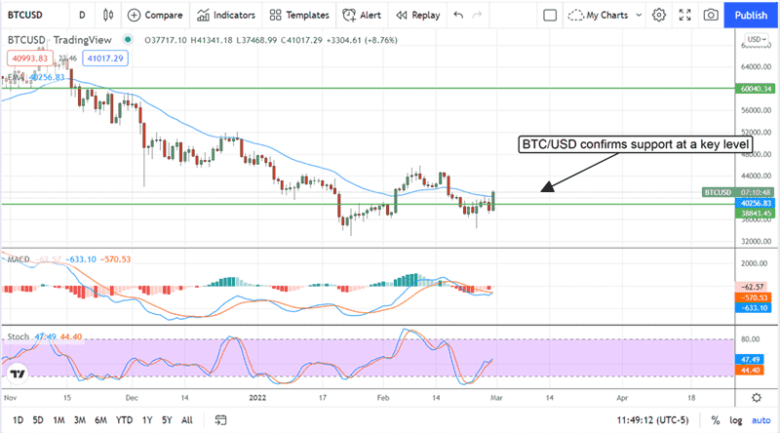Set range to 1D
Image resolution: width=780 pixels, height=433 pixels.
18,420
